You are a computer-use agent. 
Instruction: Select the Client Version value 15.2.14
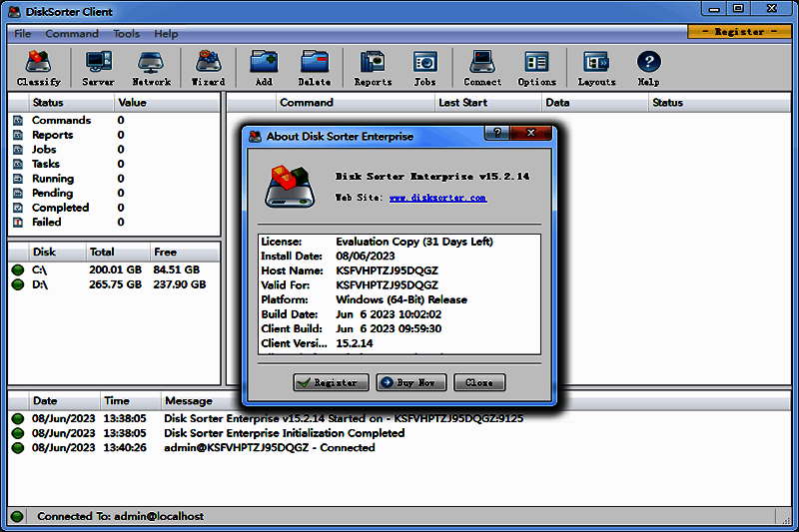point(355,343)
